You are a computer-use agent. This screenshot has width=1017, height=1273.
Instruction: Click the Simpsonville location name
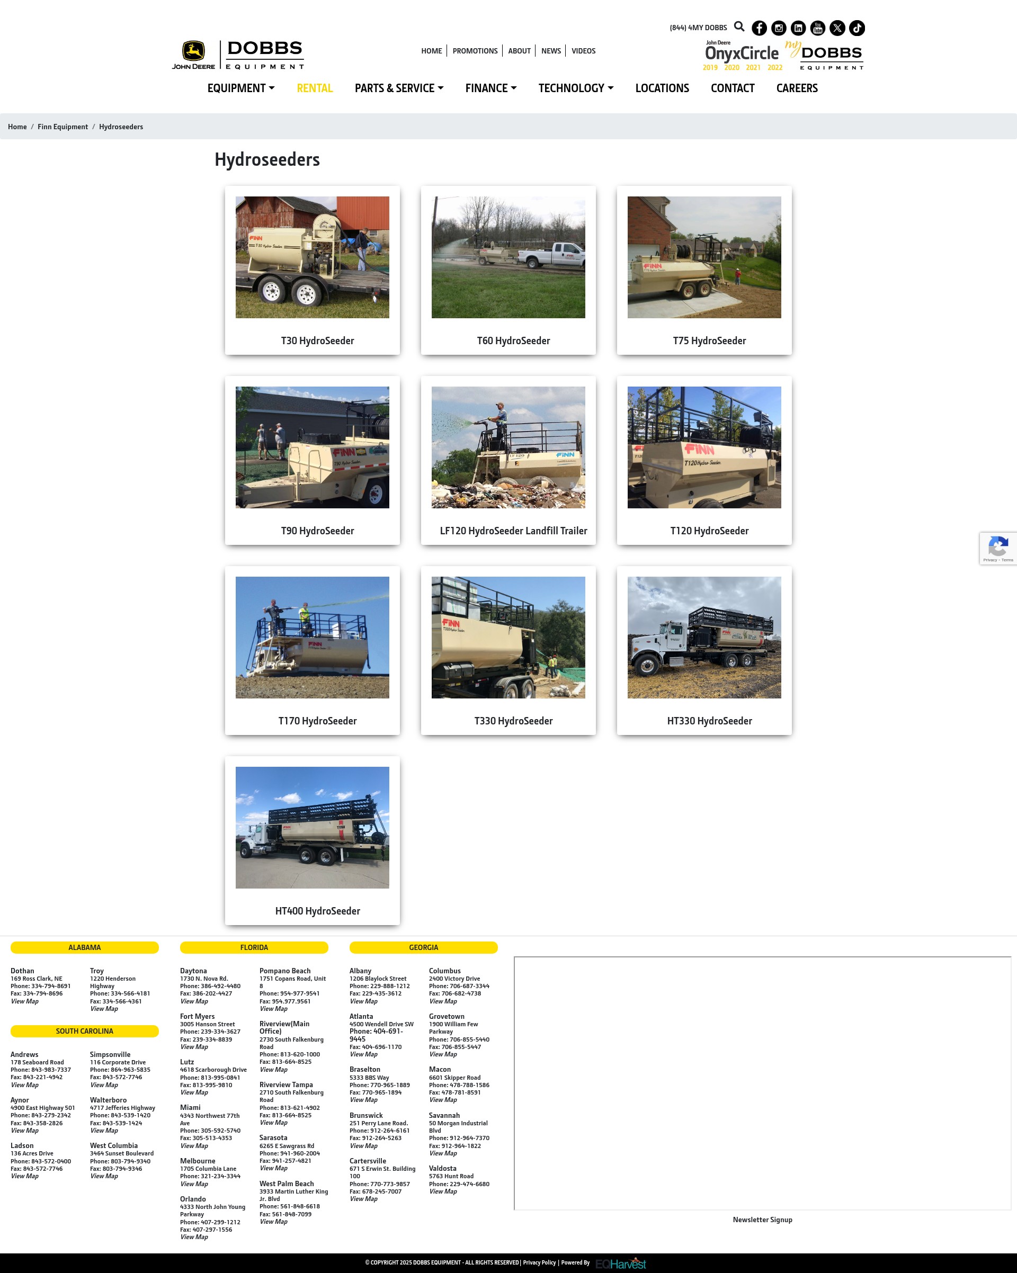pyautogui.click(x=110, y=1055)
